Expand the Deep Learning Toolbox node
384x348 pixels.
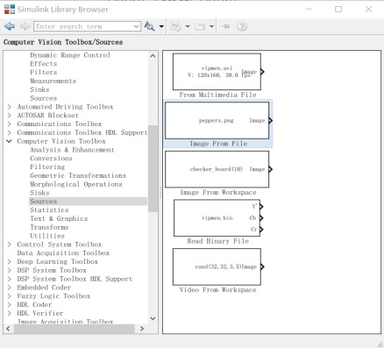click(10, 261)
